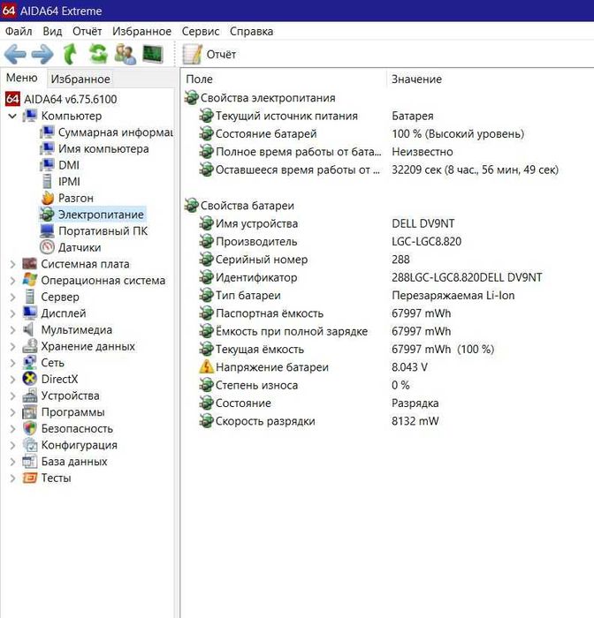
Task: Go back using the blue left arrow
Action: (x=15, y=55)
